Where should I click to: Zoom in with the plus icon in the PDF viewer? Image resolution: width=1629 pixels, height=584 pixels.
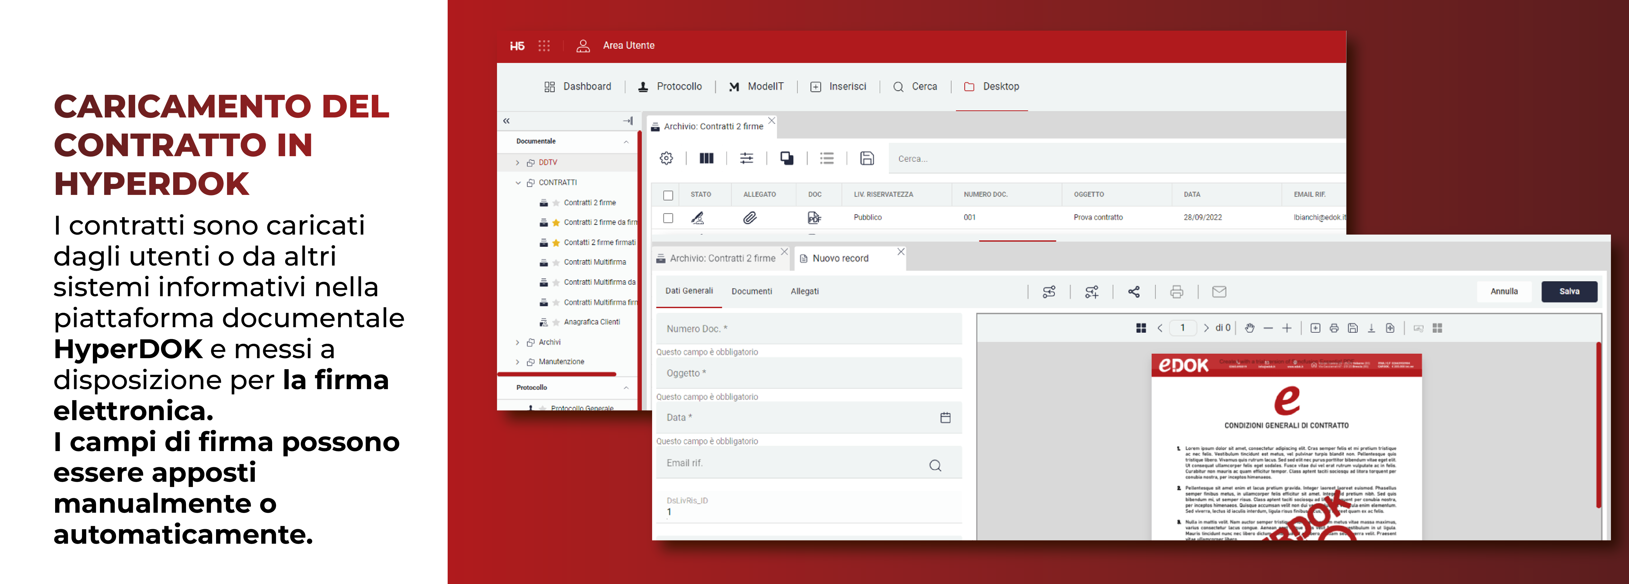(x=1287, y=328)
